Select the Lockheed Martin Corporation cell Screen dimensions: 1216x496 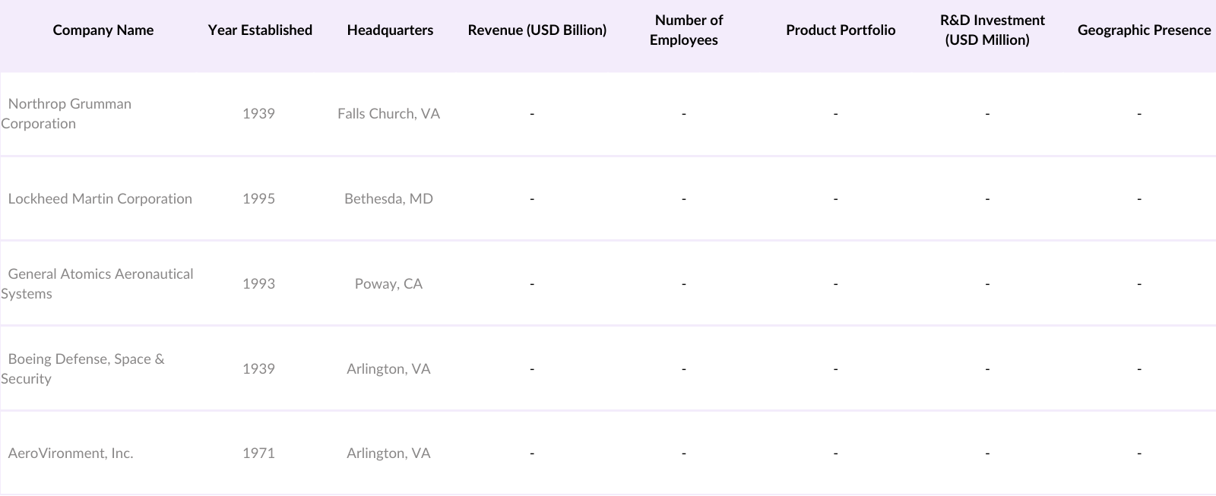coord(100,199)
